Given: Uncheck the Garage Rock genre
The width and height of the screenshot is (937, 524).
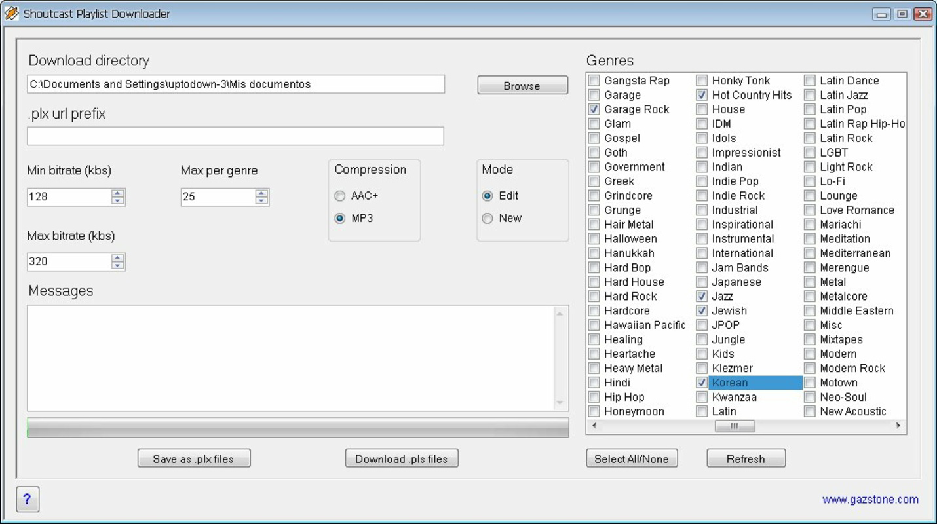Looking at the screenshot, I should 594,109.
